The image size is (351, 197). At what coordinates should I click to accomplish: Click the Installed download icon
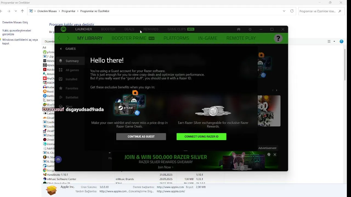click(61, 79)
